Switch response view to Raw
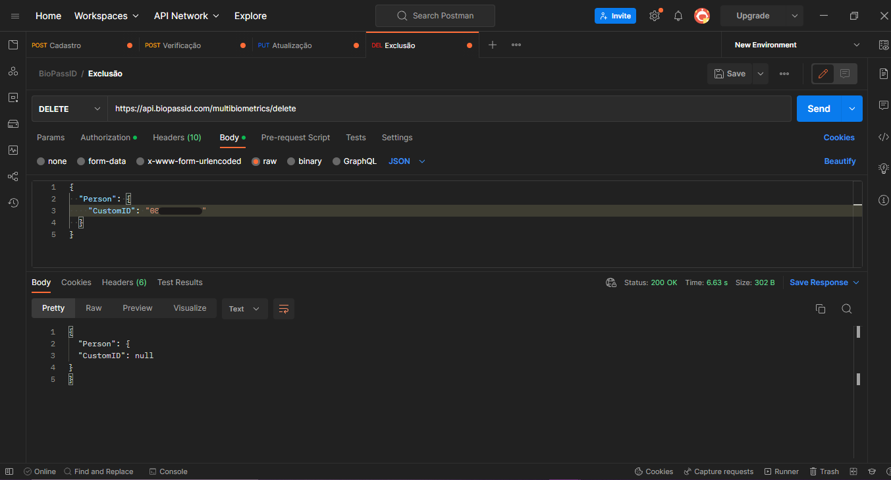Screen dimensions: 891x480 pyautogui.click(x=94, y=308)
